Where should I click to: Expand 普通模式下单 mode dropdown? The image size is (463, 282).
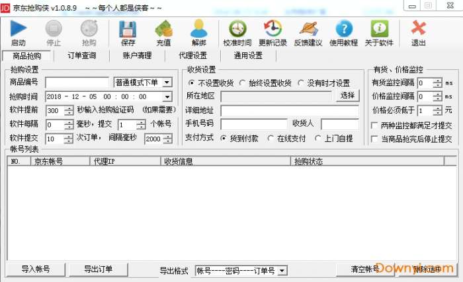tap(167, 83)
